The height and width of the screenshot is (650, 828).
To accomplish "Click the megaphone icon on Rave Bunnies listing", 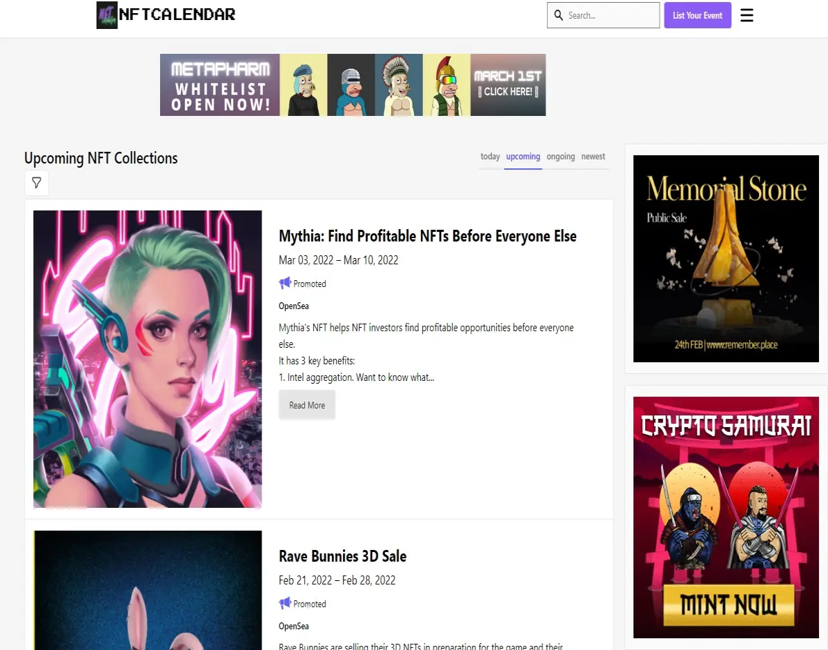I will coord(285,603).
